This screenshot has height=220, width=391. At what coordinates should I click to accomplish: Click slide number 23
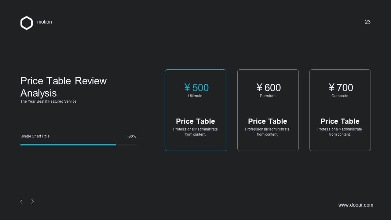(368, 22)
